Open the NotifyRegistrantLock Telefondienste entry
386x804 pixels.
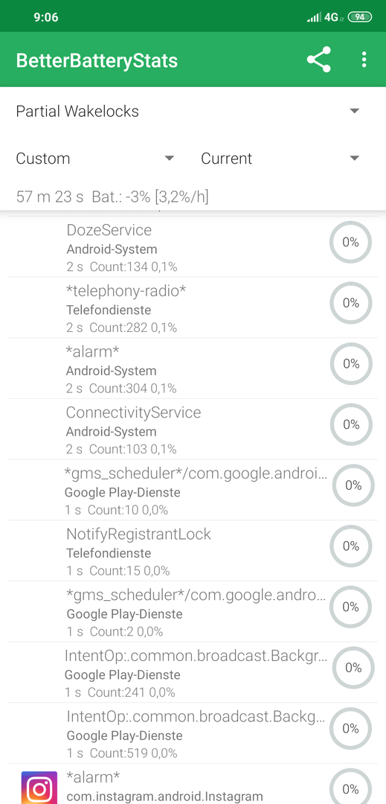(193, 551)
